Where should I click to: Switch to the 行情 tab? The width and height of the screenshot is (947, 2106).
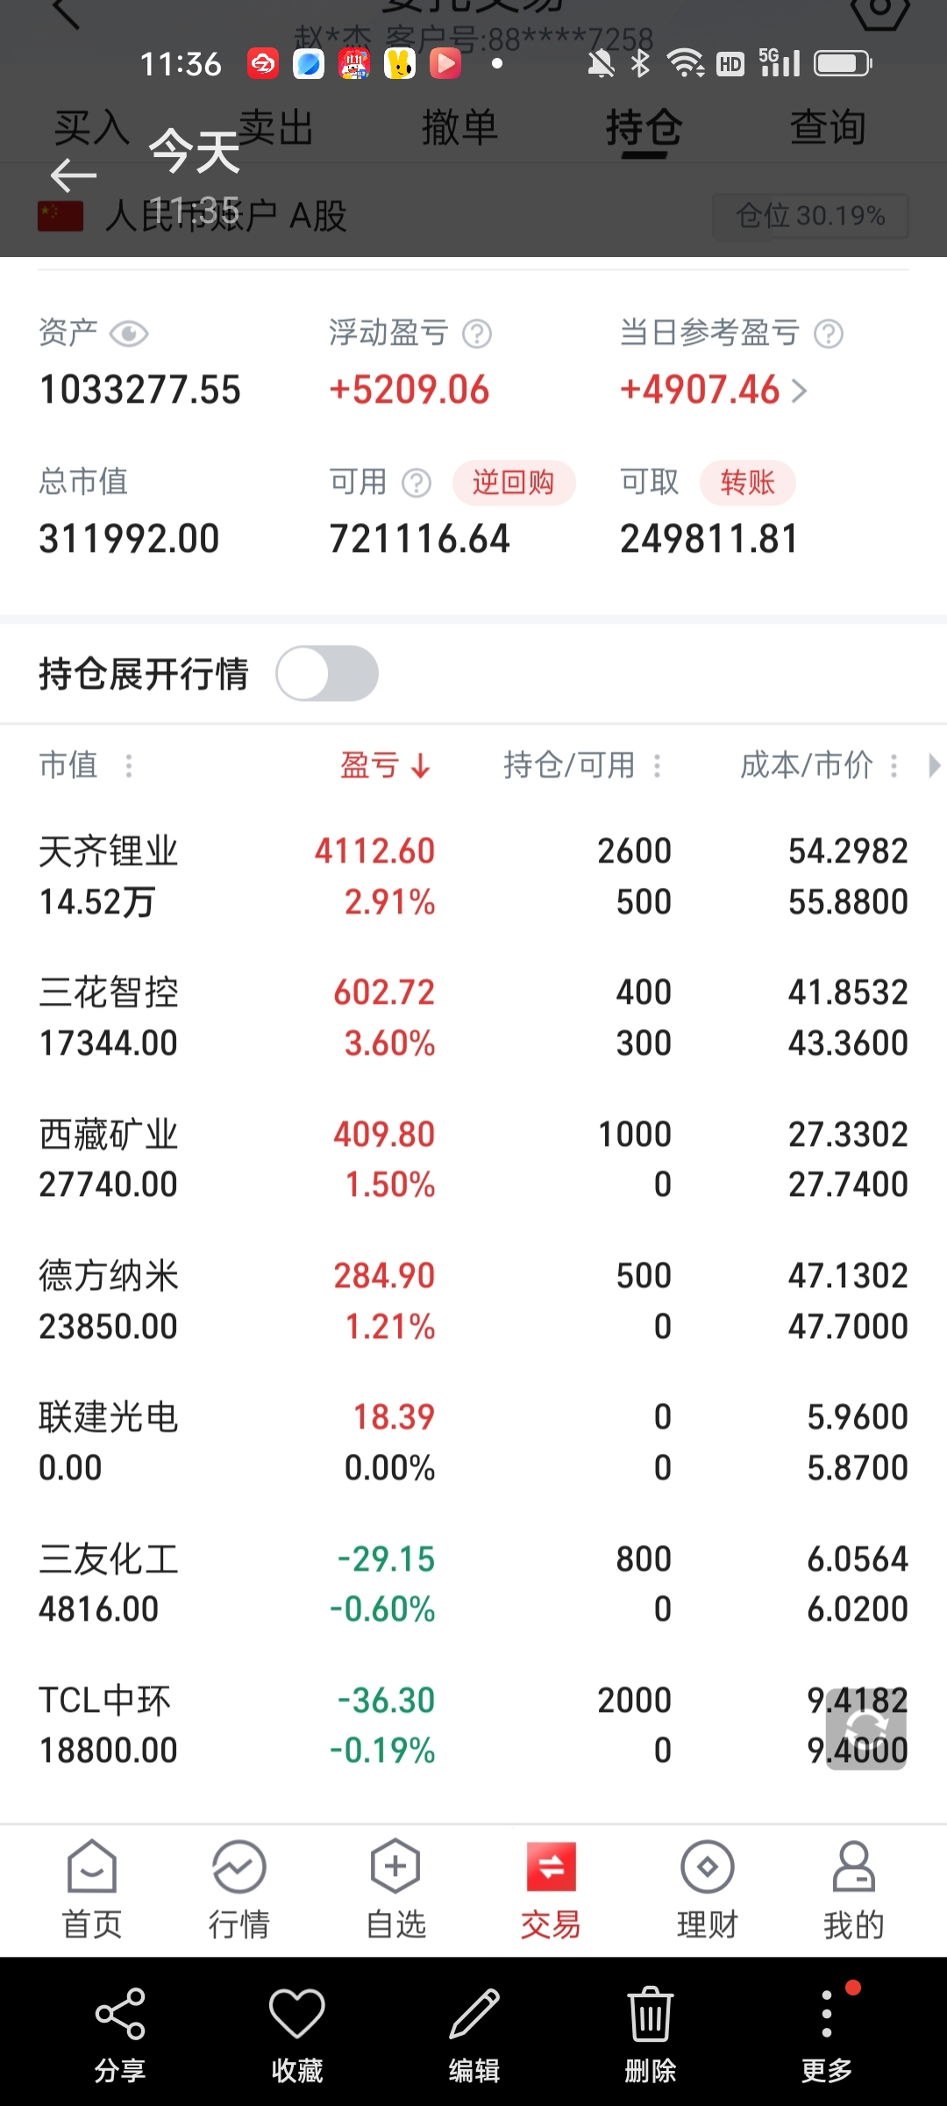click(239, 1888)
